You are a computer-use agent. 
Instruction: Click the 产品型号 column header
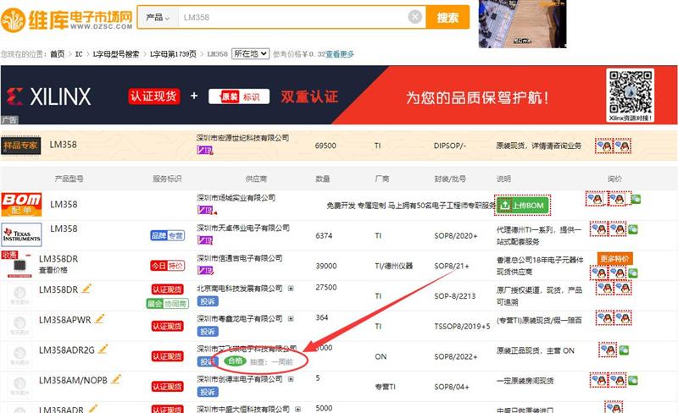69,179
